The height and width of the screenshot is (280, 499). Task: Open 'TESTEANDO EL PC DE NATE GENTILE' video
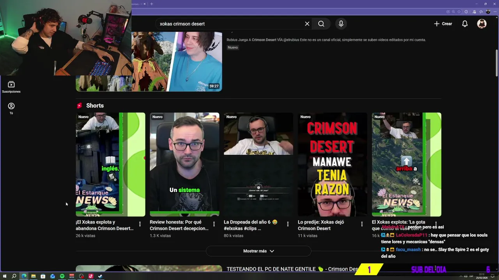tap(292, 269)
